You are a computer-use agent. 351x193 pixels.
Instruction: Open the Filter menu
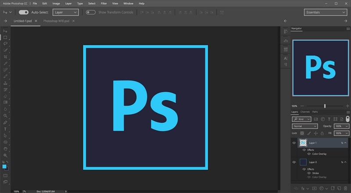click(104, 4)
